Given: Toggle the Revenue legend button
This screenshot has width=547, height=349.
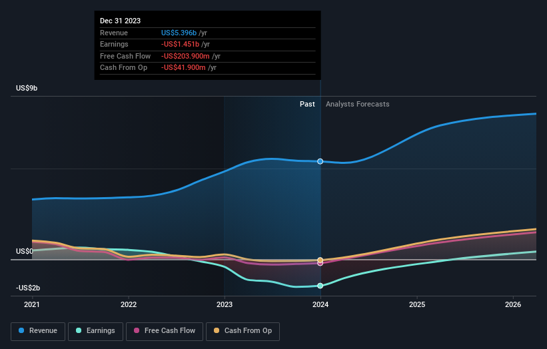Looking at the screenshot, I should [x=38, y=331].
